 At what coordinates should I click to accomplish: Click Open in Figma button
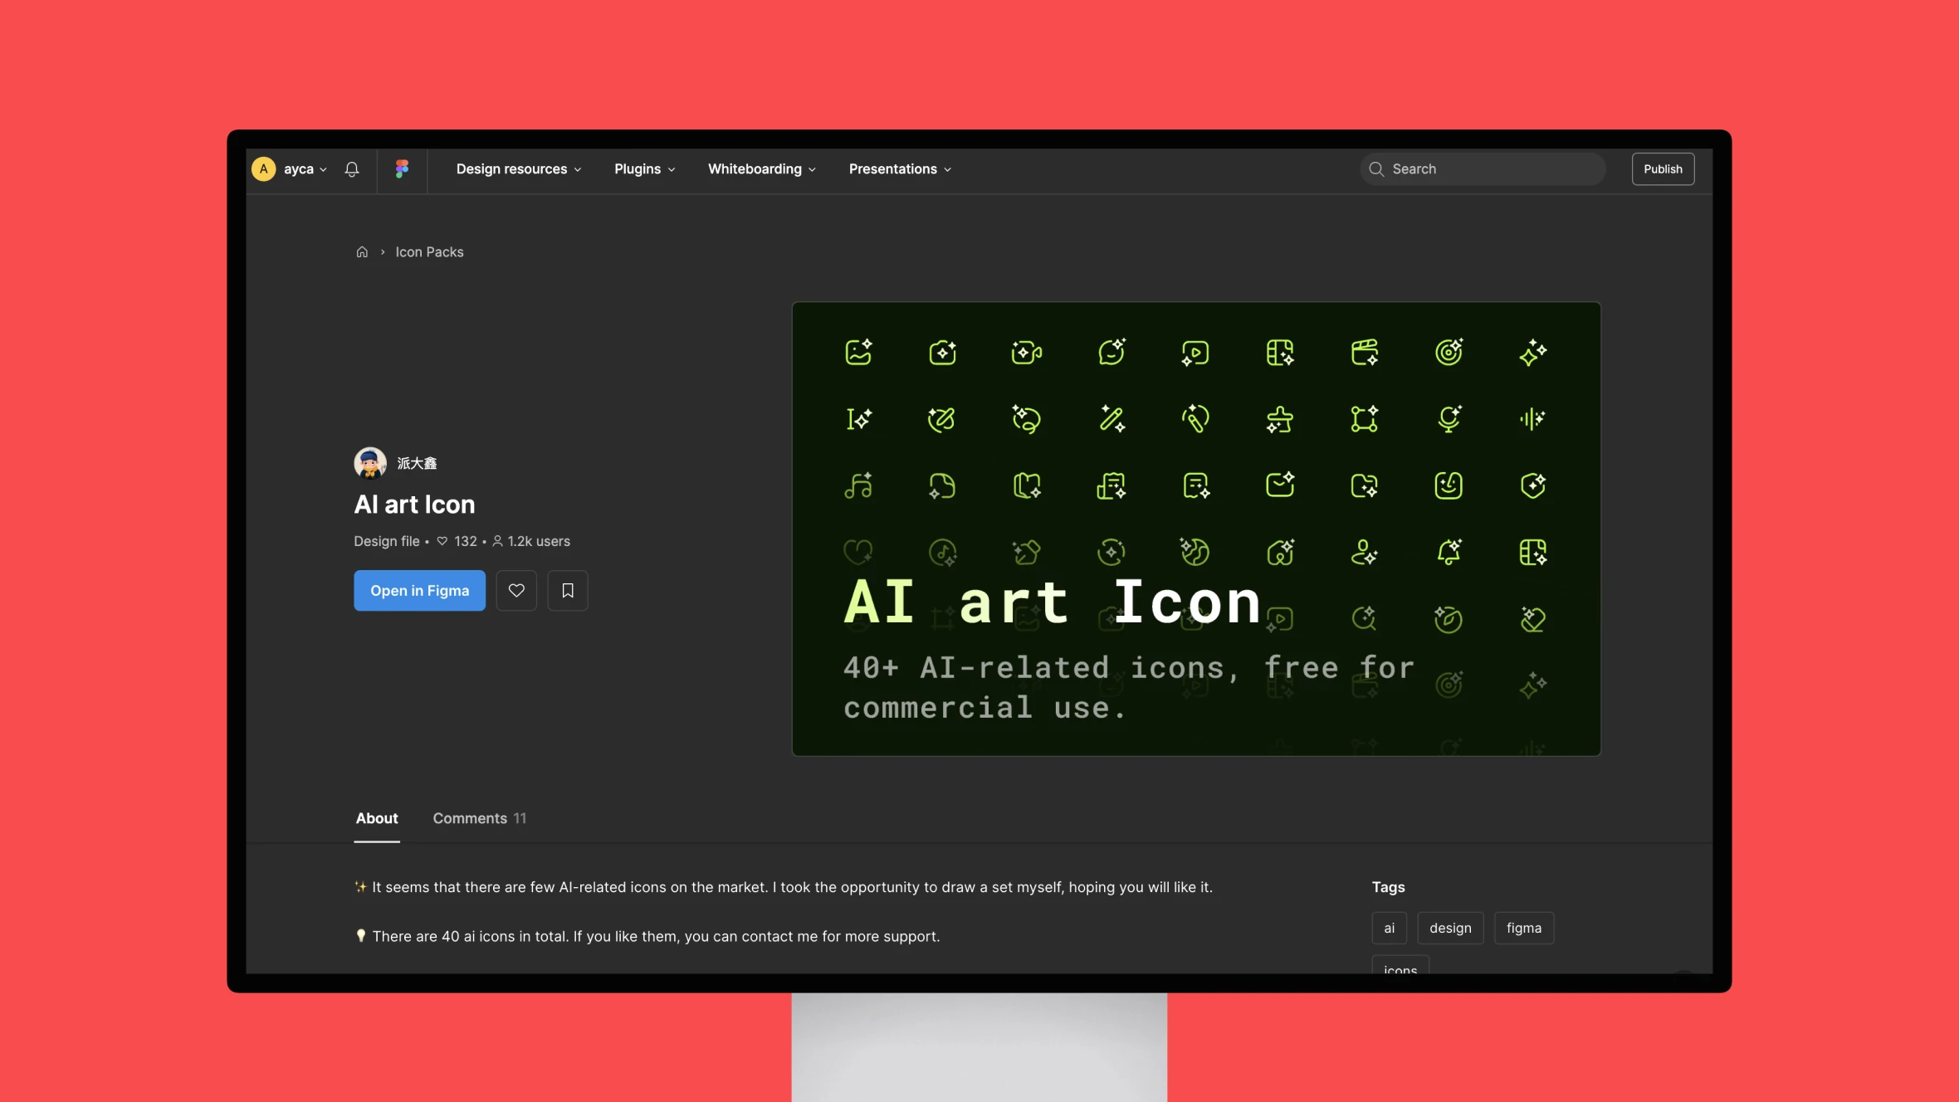420,589
